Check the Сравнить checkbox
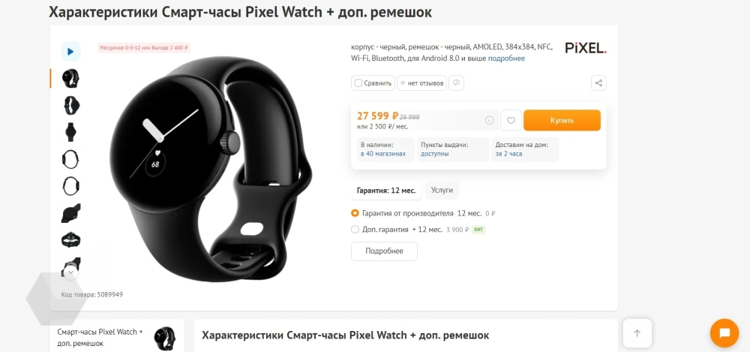This screenshot has height=352, width=750. (358, 83)
